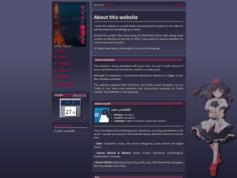Open the Sitemap link
The width and height of the screenshot is (237, 178).
point(58,126)
